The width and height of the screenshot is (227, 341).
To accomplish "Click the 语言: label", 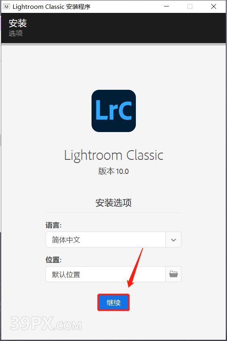I will click(x=53, y=225).
